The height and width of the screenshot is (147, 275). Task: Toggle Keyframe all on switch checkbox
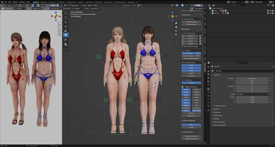(x=182, y=47)
